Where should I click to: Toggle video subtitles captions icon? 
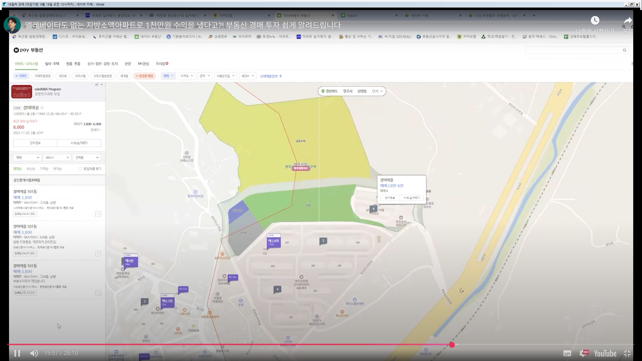pyautogui.click(x=567, y=353)
